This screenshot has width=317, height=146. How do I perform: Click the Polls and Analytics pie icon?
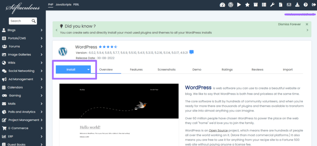pos(4,112)
